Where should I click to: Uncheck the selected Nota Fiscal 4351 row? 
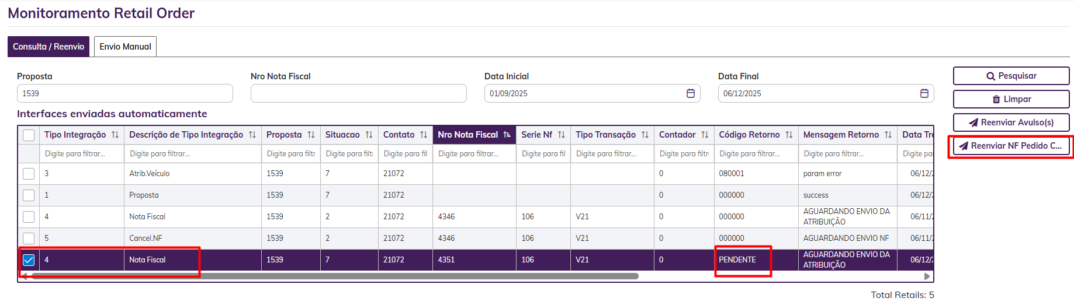(29, 260)
